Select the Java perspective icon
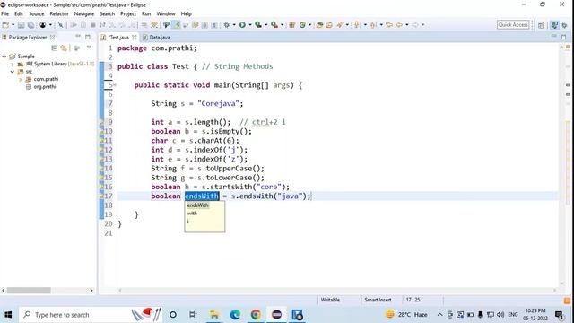The height and width of the screenshot is (323, 574). click(554, 25)
